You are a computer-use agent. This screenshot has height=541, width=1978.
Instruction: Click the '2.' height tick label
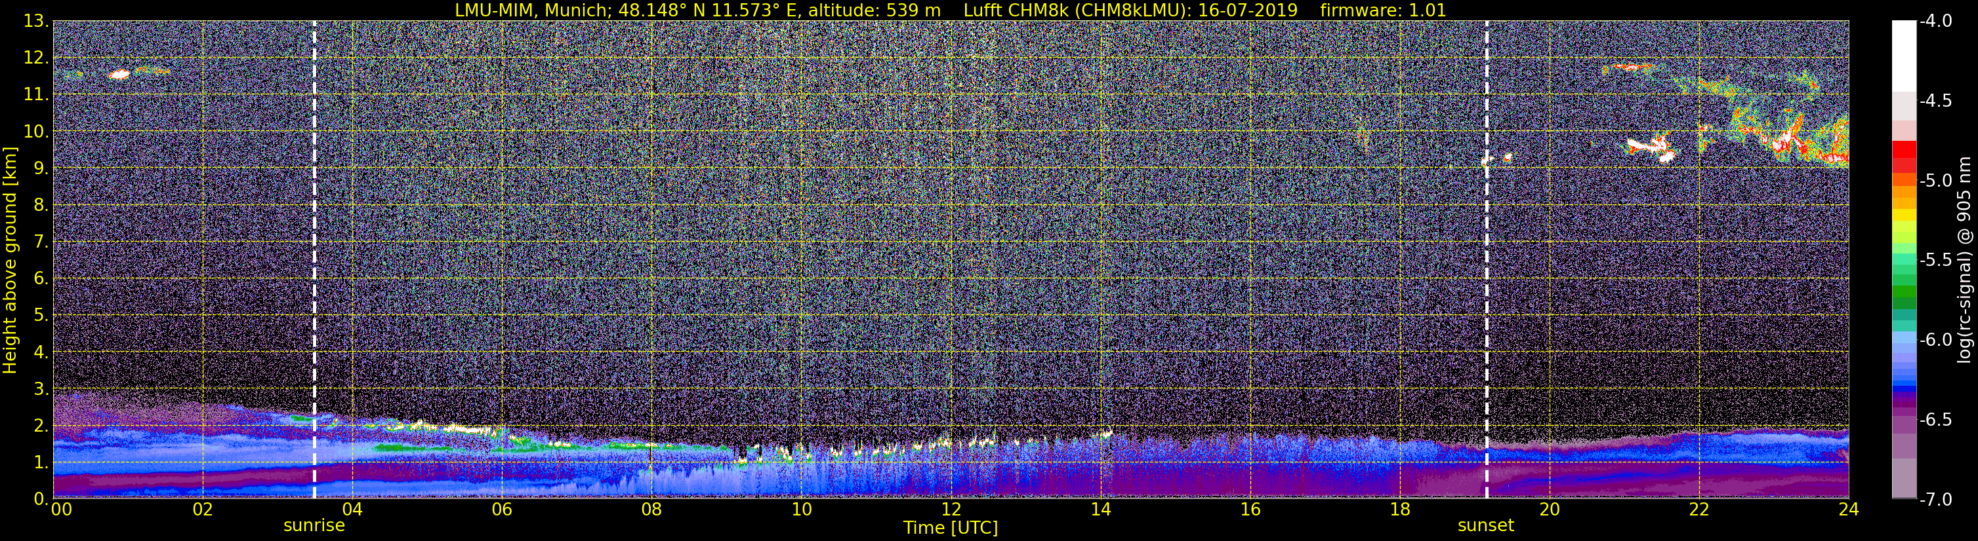[40, 426]
